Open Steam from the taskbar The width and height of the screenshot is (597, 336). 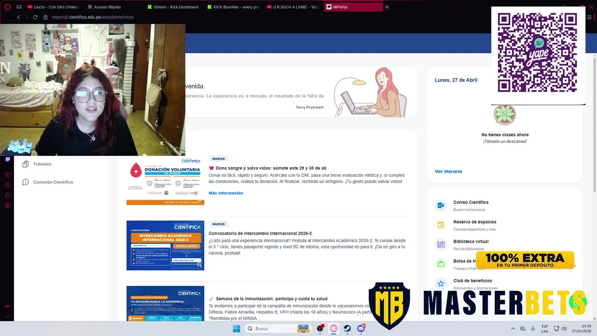pos(347,329)
